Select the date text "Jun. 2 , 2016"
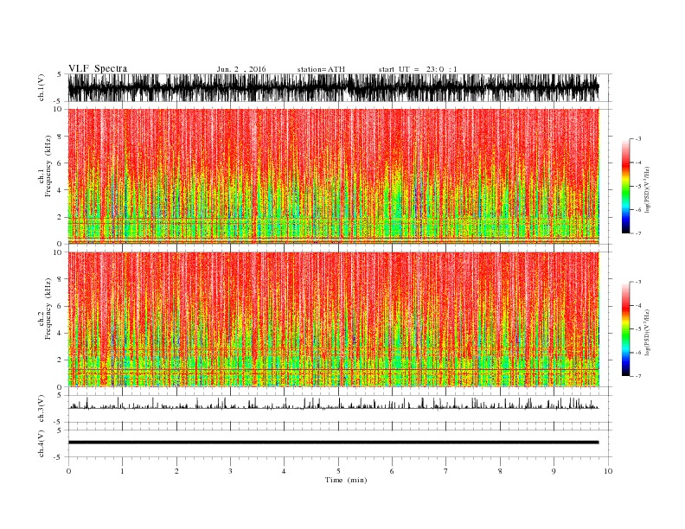Screen dimensions: 685x529 point(241,69)
